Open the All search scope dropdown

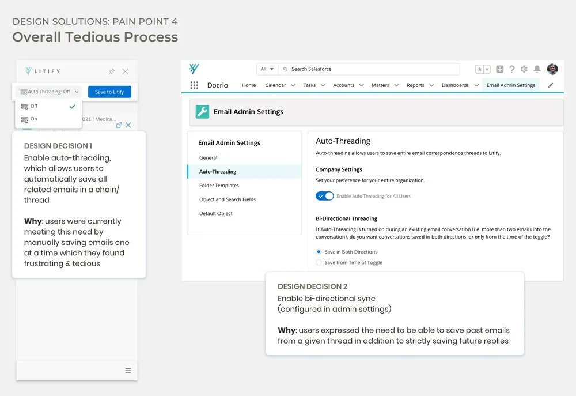(x=267, y=69)
